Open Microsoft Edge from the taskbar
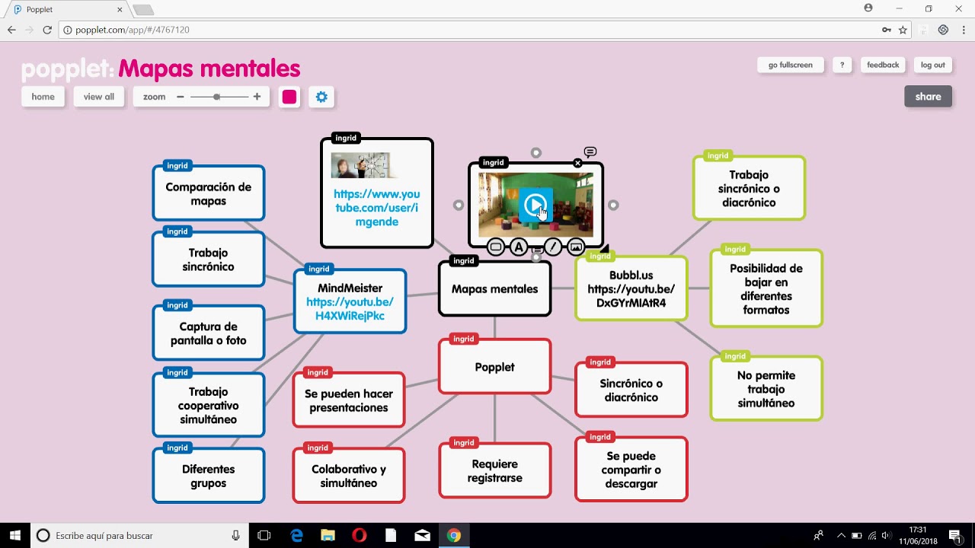Viewport: 975px width, 548px height. 296,535
